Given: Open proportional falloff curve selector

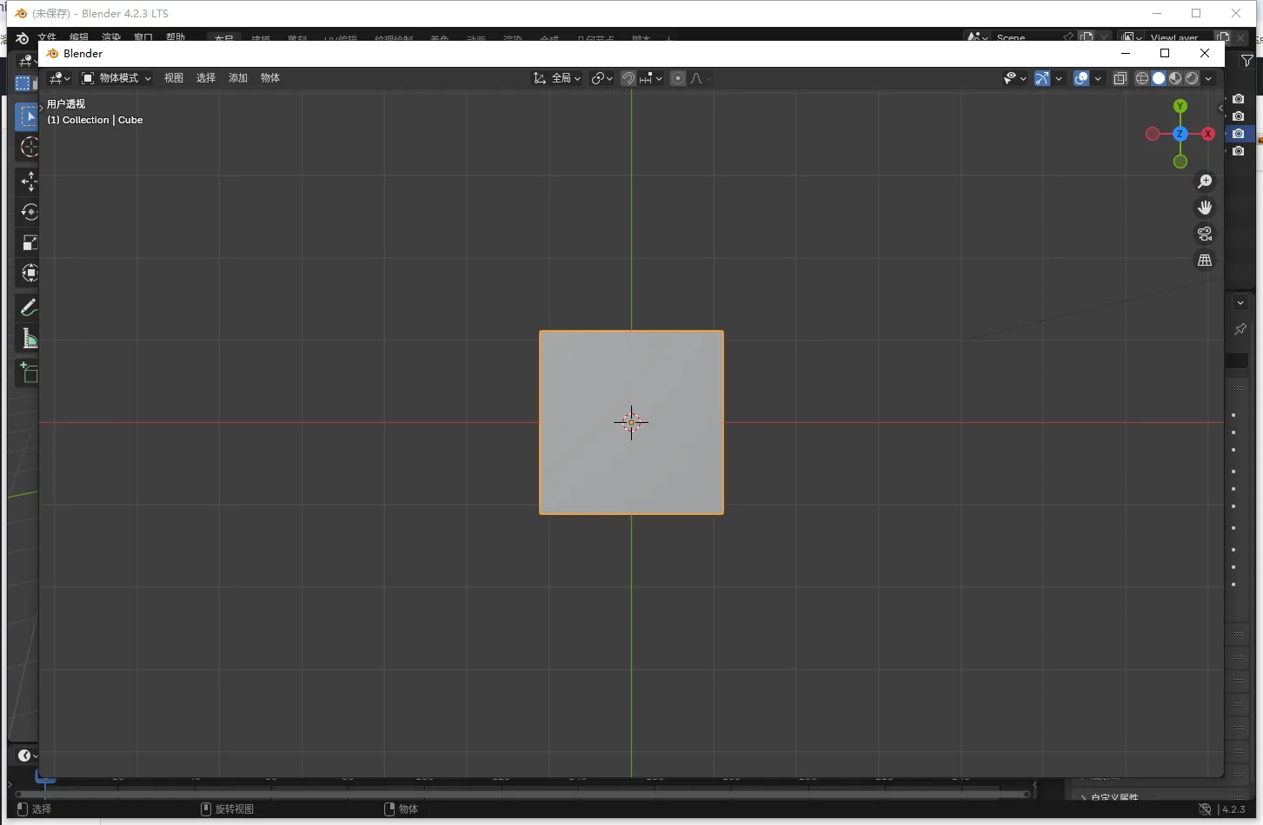Looking at the screenshot, I should point(701,78).
